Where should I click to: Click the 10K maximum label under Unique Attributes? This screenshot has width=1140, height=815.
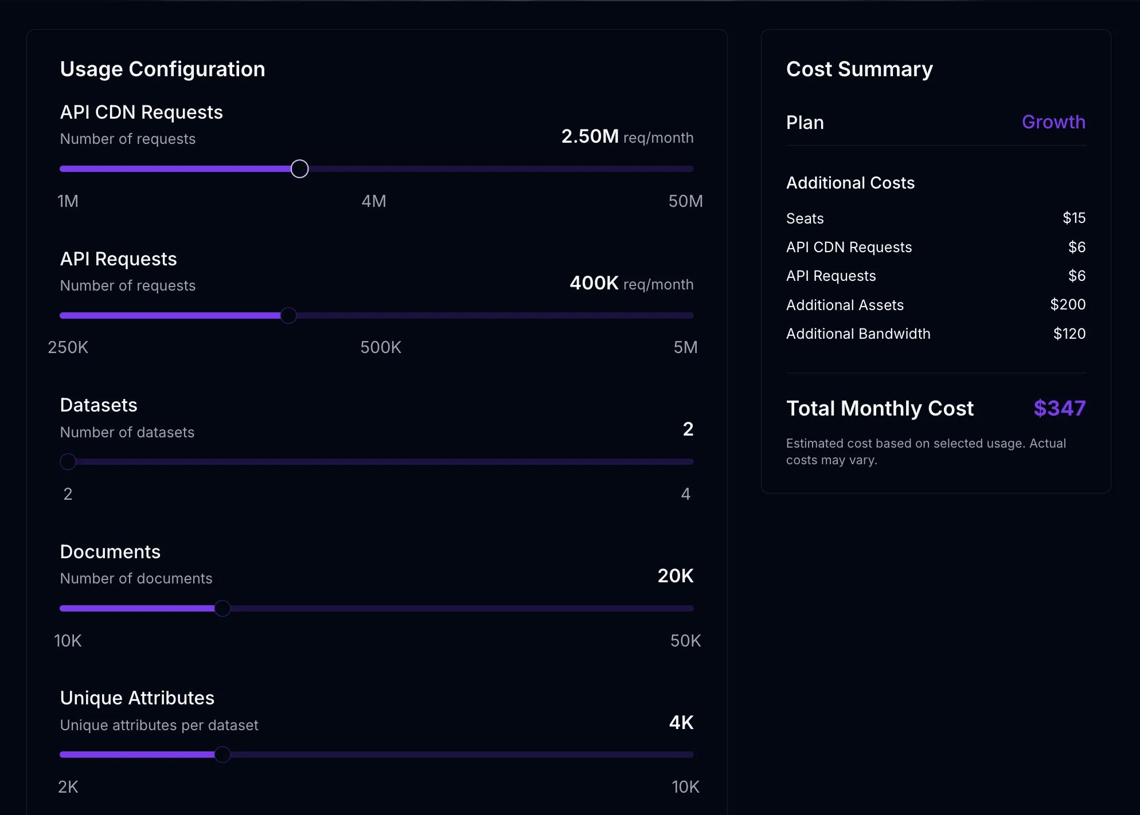[x=685, y=787]
